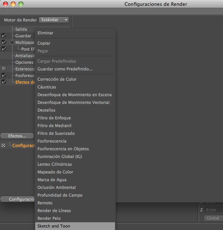Disable the Fosforescencia checkbox in the tree
Image resolution: width=223 pixels, height=230 pixels.
4,75
